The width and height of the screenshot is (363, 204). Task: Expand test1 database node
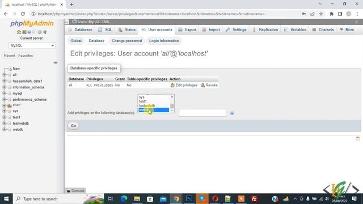click(x=4, y=117)
